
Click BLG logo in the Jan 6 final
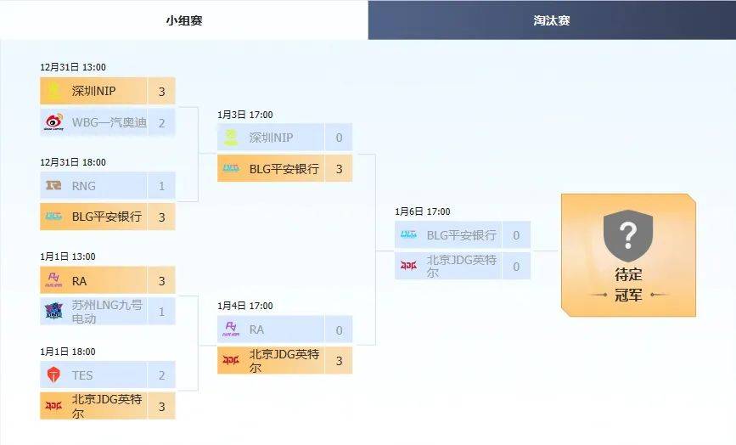tap(409, 234)
